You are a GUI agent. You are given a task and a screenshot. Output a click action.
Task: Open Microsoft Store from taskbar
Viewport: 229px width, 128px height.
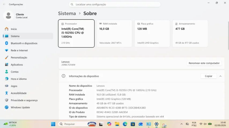coord(133,124)
